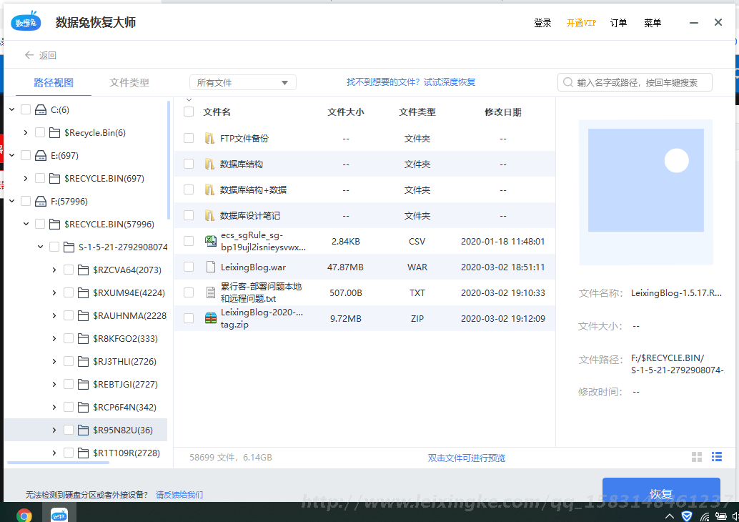Screen dimensions: 739x522
Task: Click the $Recycle.Bin(6) folder icon
Action: click(x=54, y=132)
